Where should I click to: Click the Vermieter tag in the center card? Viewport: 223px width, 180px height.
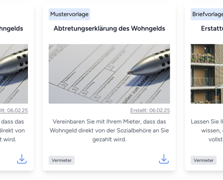(62, 160)
